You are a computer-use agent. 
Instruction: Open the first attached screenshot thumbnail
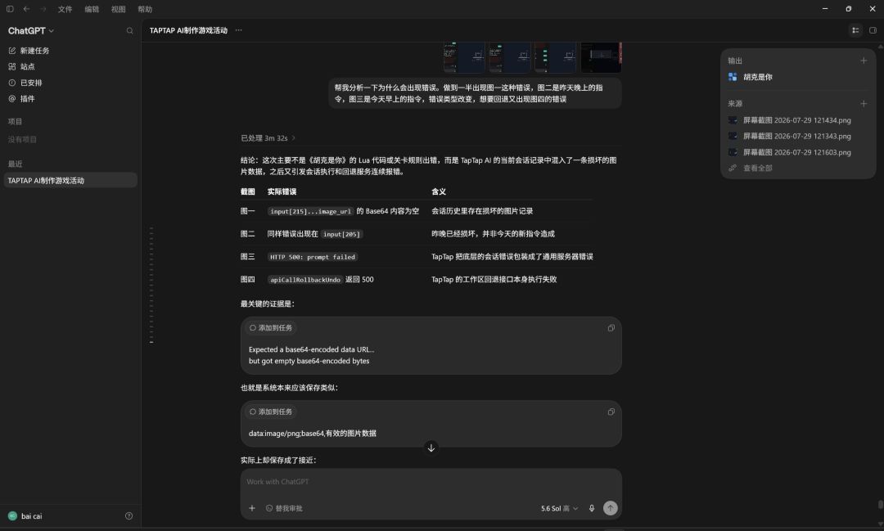click(464, 57)
